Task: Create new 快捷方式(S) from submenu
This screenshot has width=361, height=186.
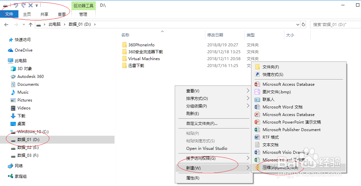Action: tap(299, 75)
